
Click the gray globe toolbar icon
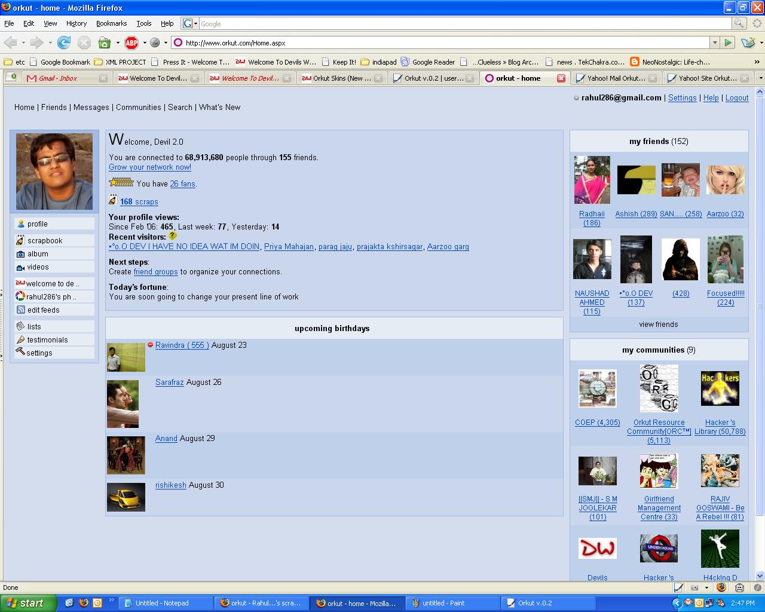(155, 42)
